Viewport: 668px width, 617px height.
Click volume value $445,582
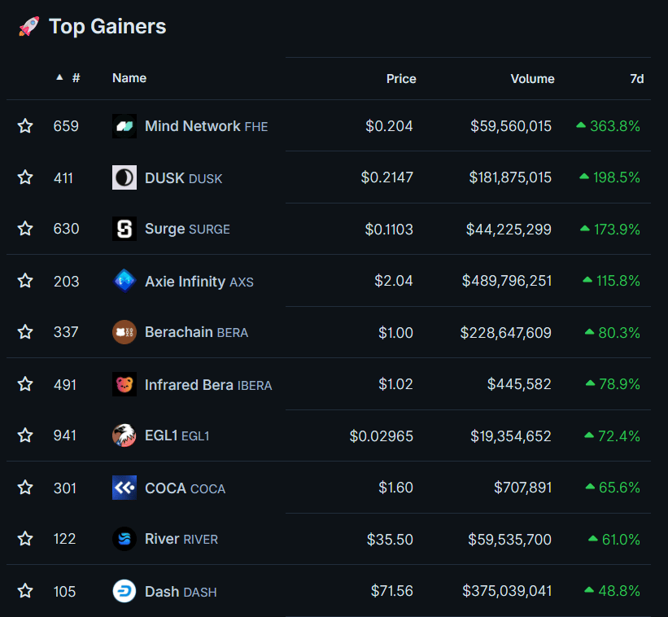pos(519,384)
